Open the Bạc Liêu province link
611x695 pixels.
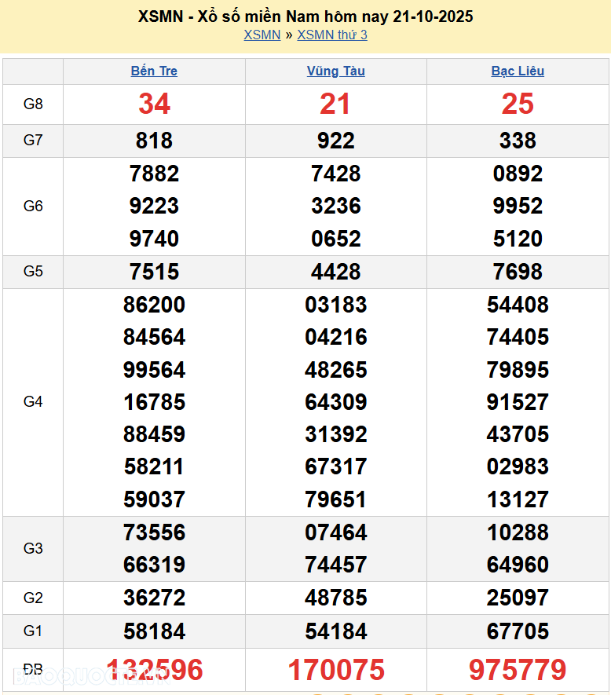(518, 71)
